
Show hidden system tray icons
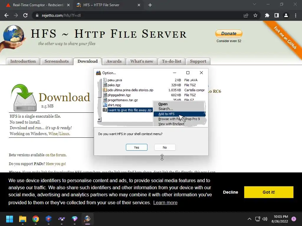point(250,219)
